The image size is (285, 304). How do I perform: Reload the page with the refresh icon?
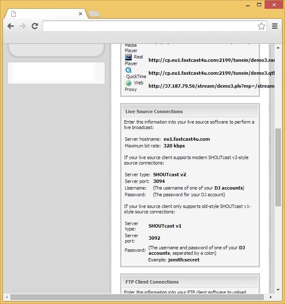click(35, 26)
